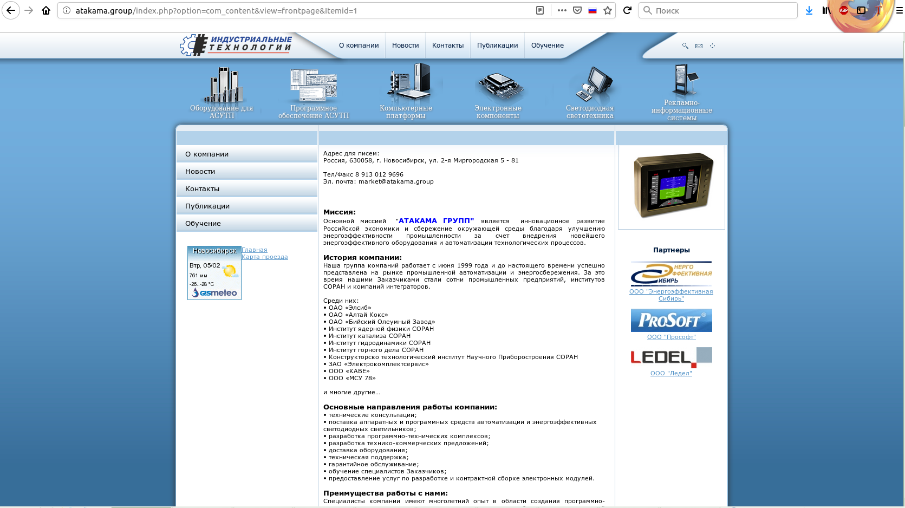
Task: Click the envelope mail icon on site header
Action: [699, 46]
